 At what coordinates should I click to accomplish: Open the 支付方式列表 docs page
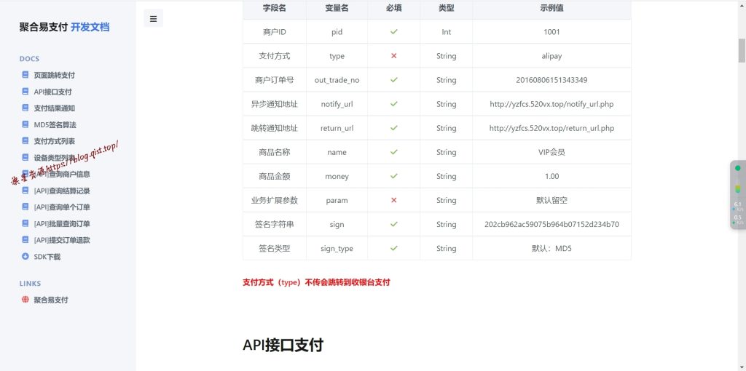click(x=54, y=141)
